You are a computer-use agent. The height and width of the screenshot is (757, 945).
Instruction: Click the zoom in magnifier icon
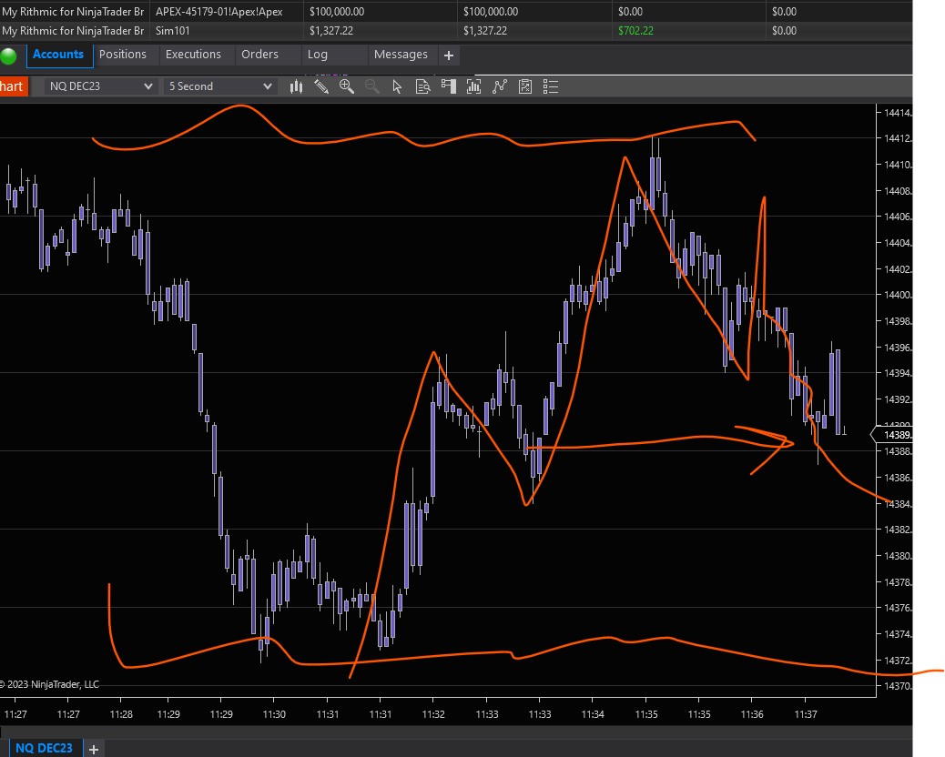[347, 86]
